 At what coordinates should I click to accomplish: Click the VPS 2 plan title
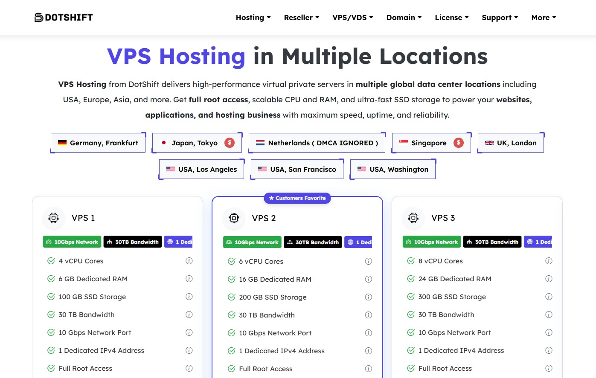tap(264, 218)
